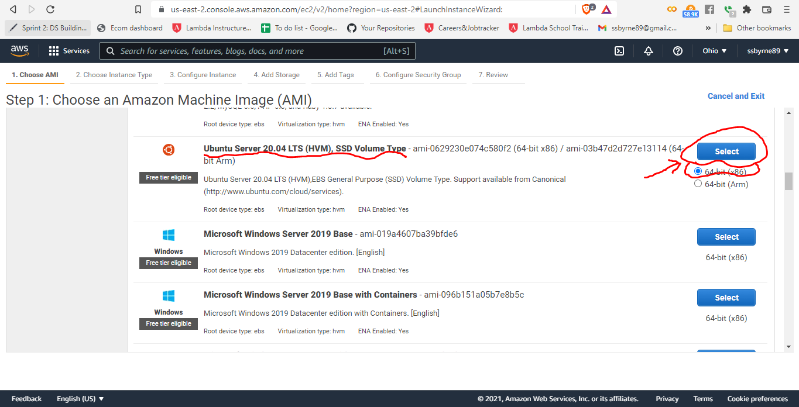Open the AWS CloudShell terminal icon
This screenshot has height=407, width=799.
click(619, 51)
